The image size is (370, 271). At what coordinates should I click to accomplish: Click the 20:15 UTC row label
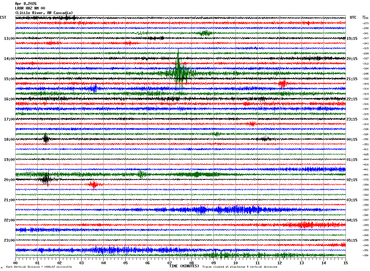pos(352,59)
